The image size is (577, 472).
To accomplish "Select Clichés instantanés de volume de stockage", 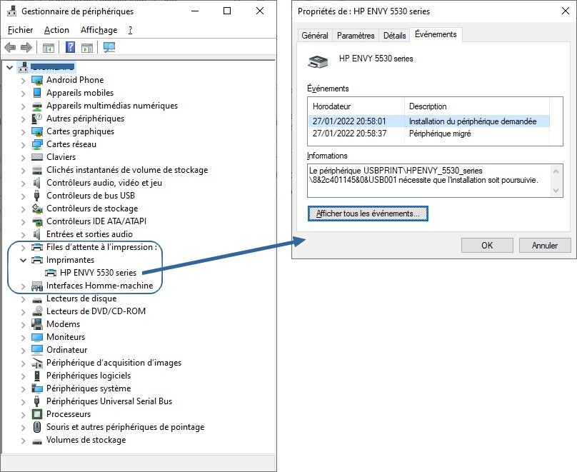I will [x=127, y=170].
